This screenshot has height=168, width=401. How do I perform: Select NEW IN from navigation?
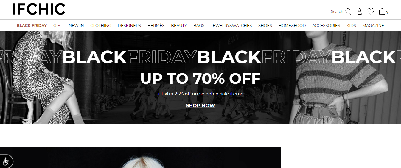click(x=76, y=26)
